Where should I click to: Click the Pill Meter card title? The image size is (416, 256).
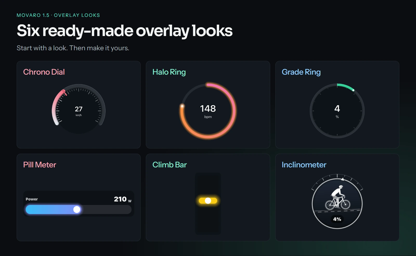40,165
